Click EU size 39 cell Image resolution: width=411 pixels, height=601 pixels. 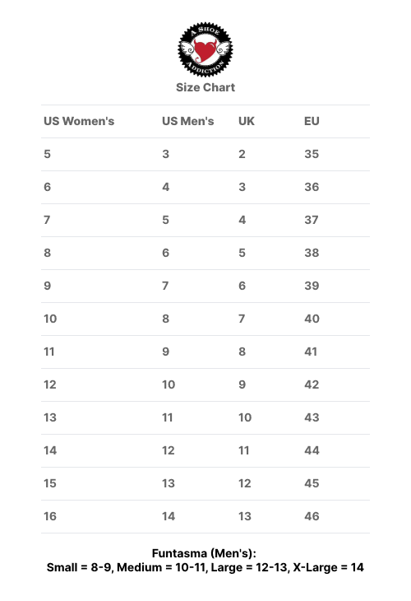[x=312, y=286]
